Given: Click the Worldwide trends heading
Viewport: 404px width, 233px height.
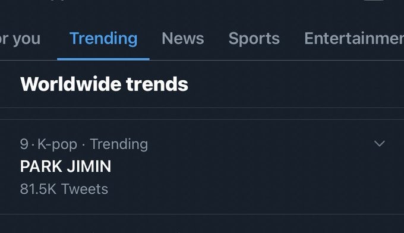Looking at the screenshot, I should click(x=104, y=84).
